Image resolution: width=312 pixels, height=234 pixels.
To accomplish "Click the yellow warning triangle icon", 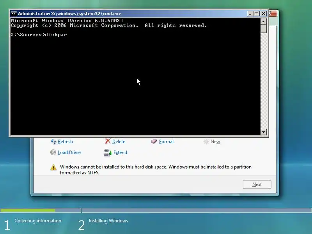I will click(x=53, y=167).
